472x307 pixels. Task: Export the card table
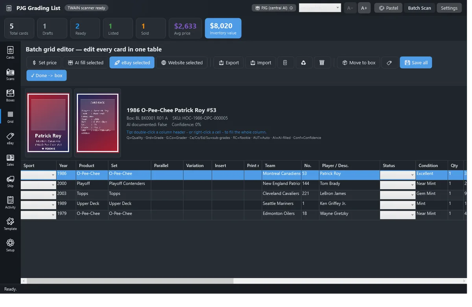pos(229,62)
